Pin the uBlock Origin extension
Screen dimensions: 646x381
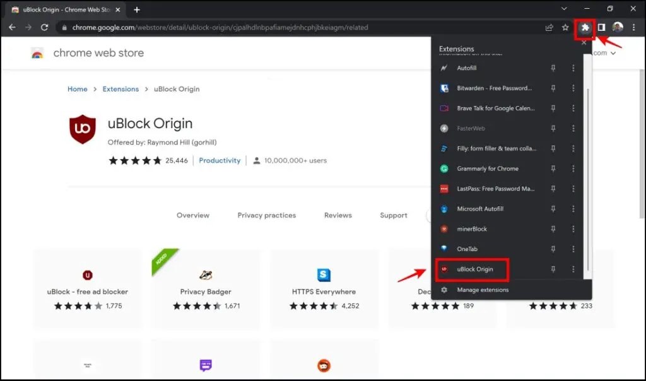[x=553, y=269]
